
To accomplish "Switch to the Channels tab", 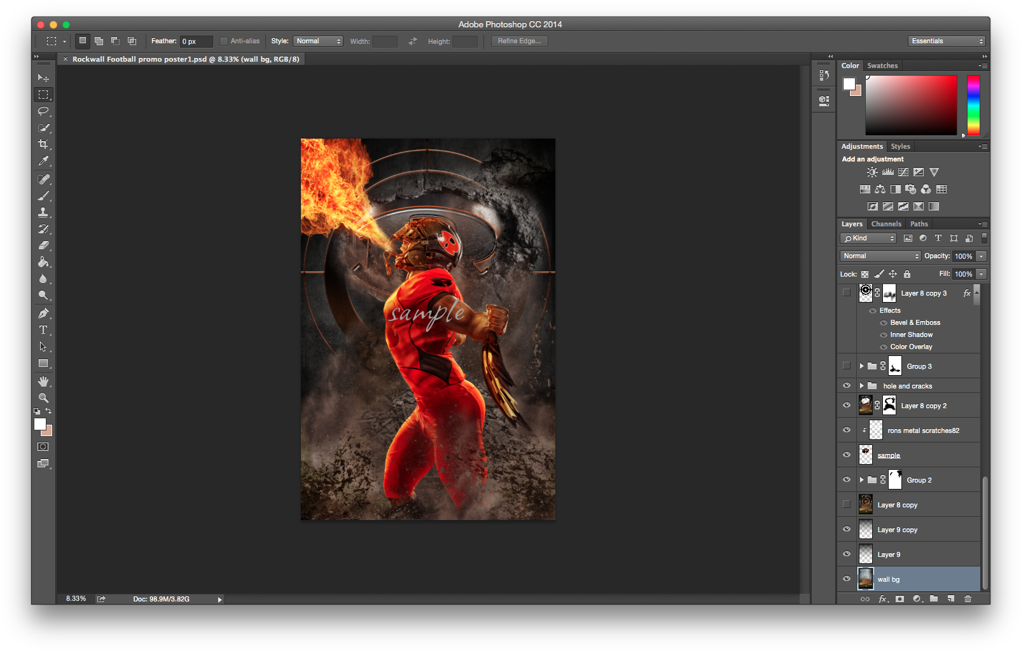I will pyautogui.click(x=886, y=224).
